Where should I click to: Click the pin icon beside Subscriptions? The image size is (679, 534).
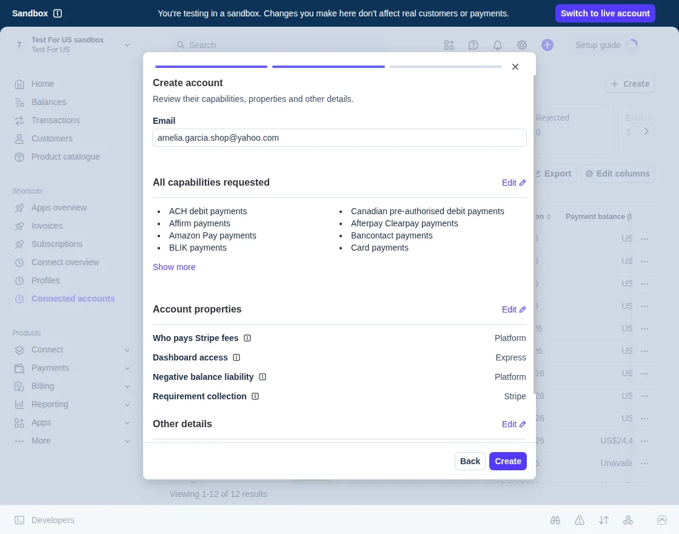pyautogui.click(x=19, y=245)
